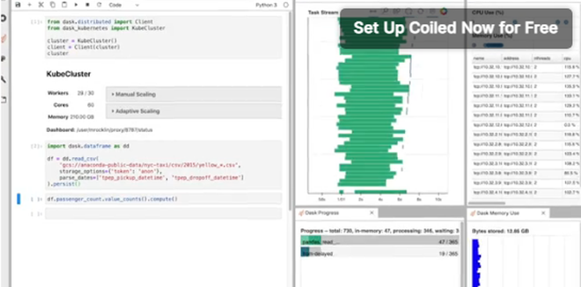Viewport: 581px width, 287px height.
Task: Run the selected cell with the play icon
Action: [76, 5]
